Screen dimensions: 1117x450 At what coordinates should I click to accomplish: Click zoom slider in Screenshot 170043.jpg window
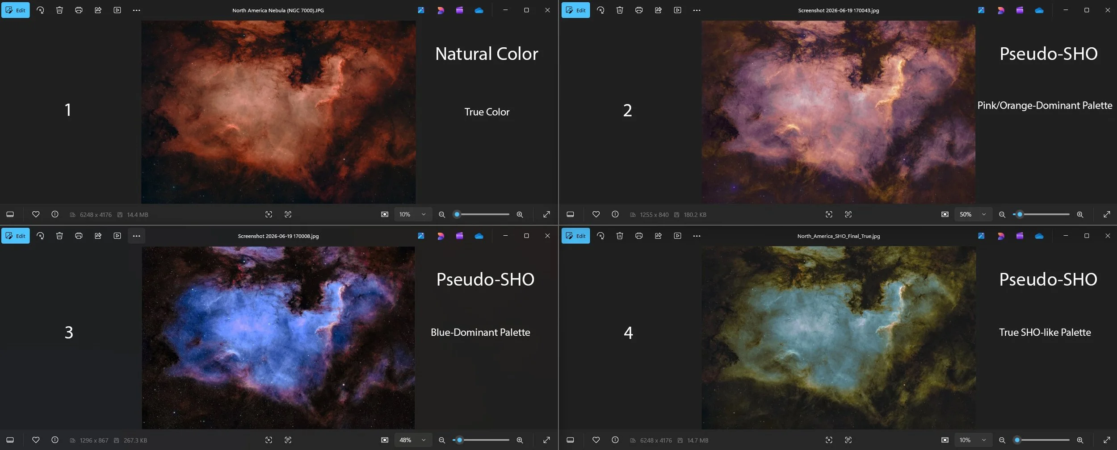coord(1041,214)
